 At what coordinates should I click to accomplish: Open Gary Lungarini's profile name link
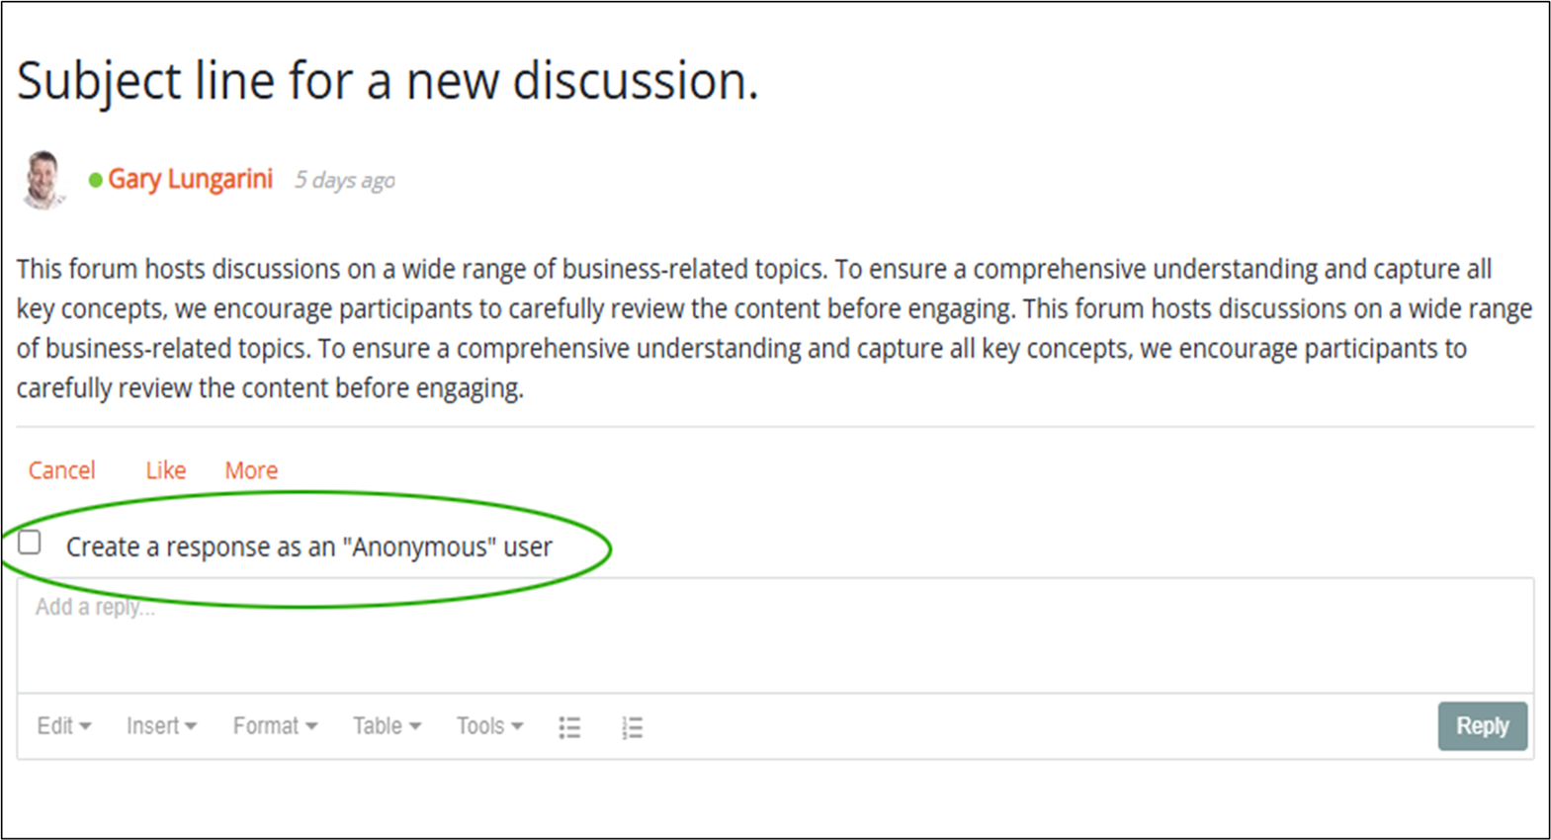[190, 179]
